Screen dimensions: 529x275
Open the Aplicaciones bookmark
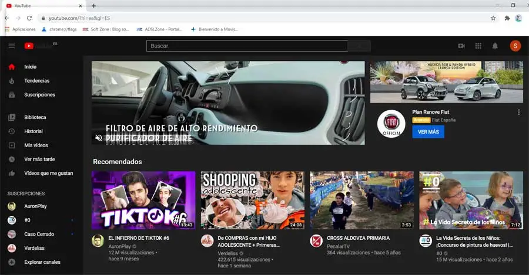pyautogui.click(x=20, y=29)
